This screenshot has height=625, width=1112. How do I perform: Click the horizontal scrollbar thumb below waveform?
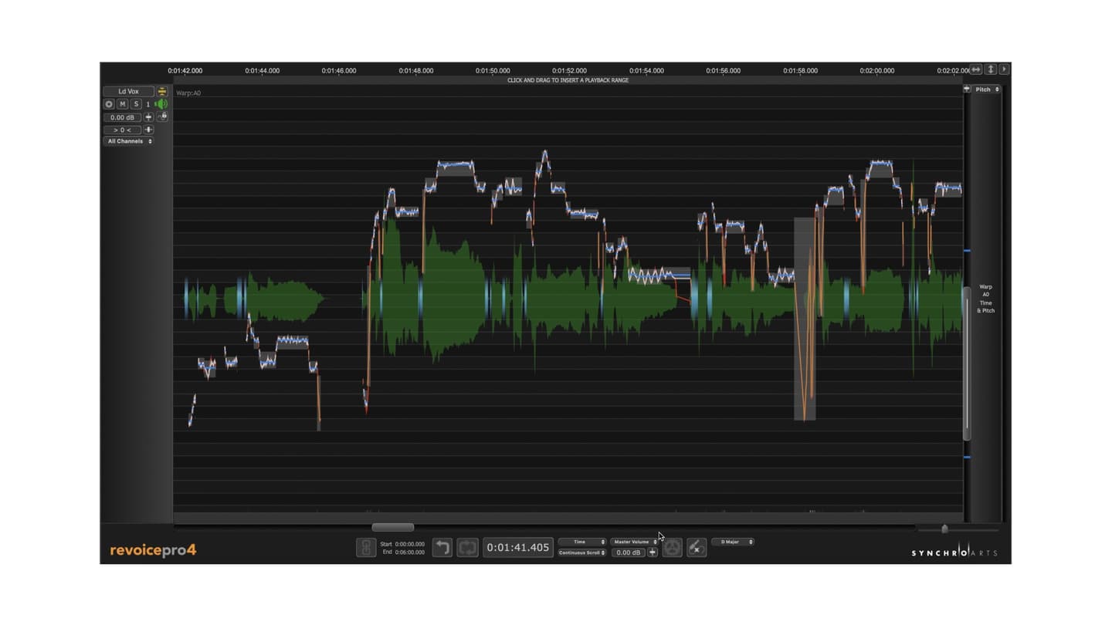pos(393,528)
